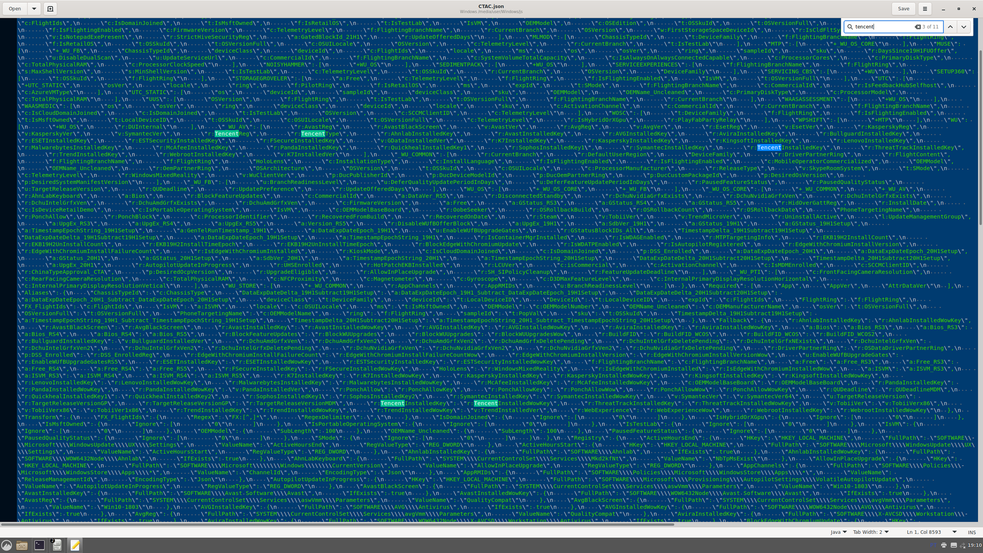Close the CTAC.json editor window
The height and width of the screenshot is (553, 983).
(974, 8)
